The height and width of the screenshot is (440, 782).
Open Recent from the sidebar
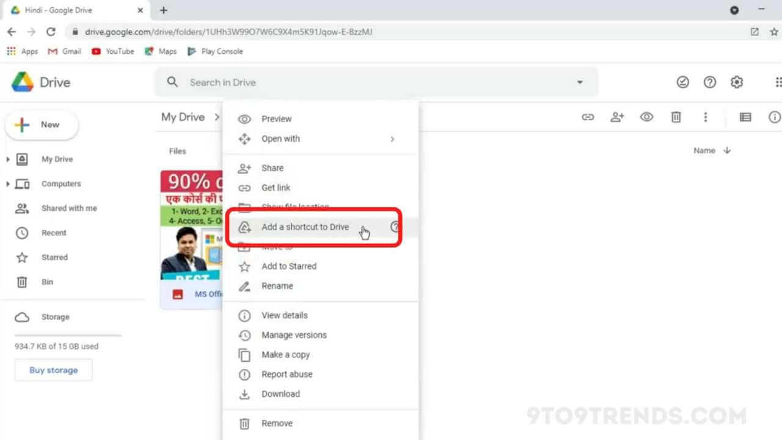coord(54,233)
